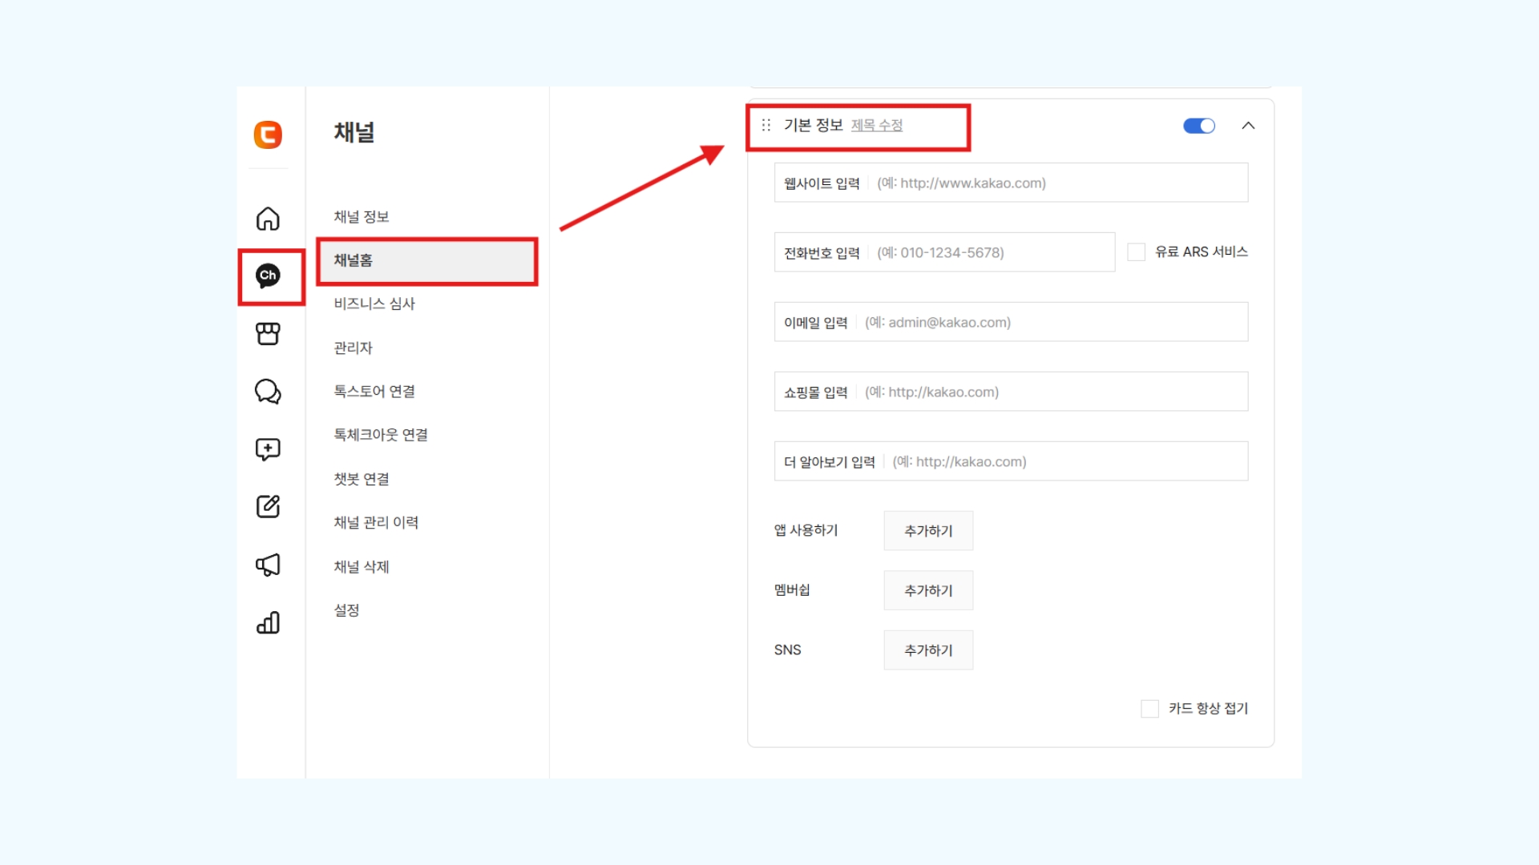This screenshot has width=1539, height=865.
Task: Open 채널 정보 menu item
Action: (x=362, y=217)
